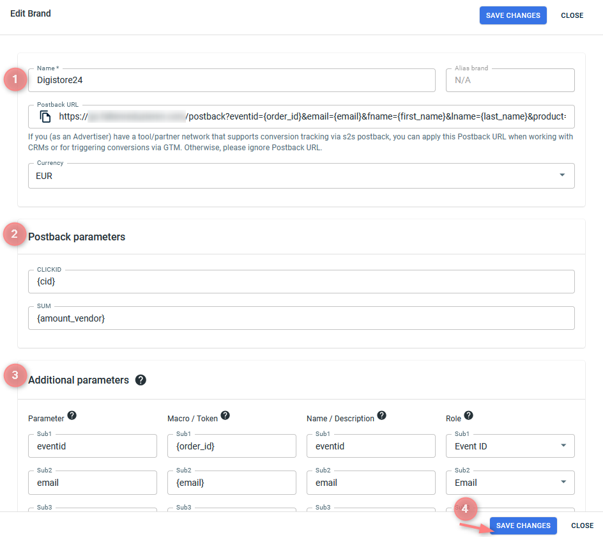Click the Parameter column help icon

72,416
